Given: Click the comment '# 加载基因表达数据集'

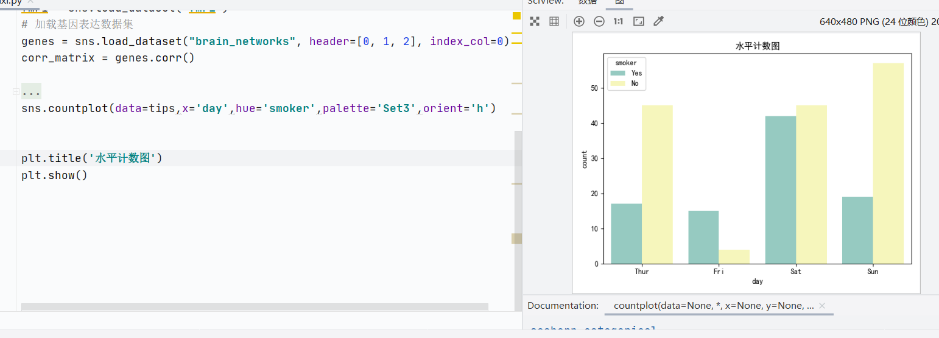Looking at the screenshot, I should click(77, 25).
